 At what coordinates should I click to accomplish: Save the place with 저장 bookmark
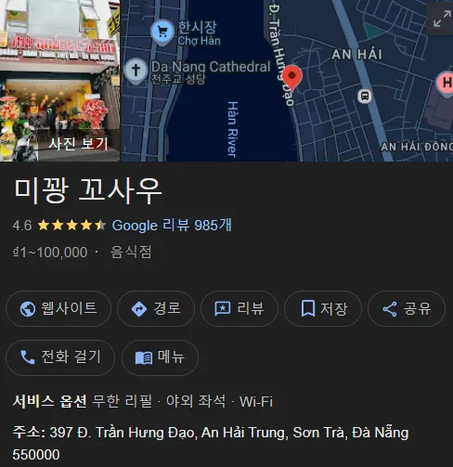pyautogui.click(x=323, y=308)
